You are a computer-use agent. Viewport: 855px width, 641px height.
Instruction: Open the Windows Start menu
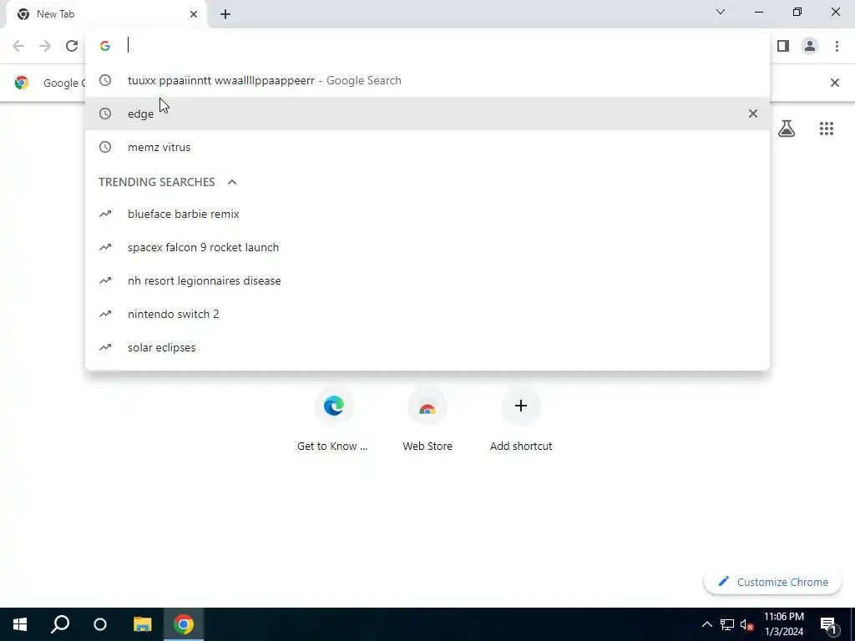point(20,624)
